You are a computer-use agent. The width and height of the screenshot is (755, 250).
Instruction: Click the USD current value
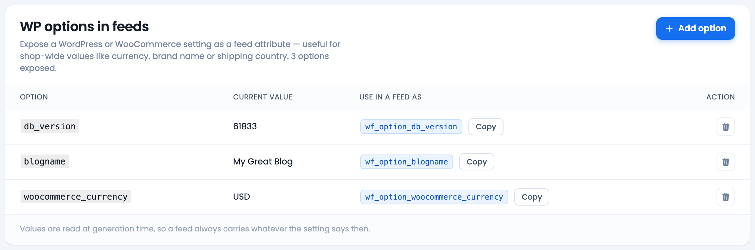[241, 197]
